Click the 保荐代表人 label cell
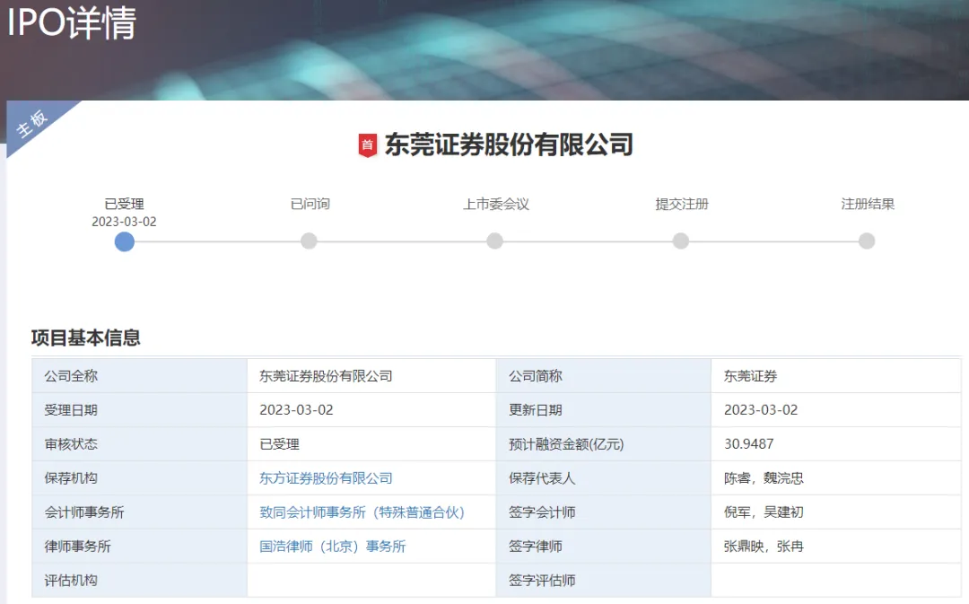The image size is (969, 604). coord(603,477)
